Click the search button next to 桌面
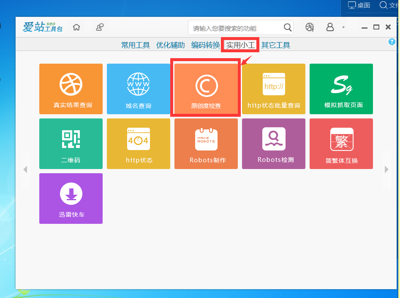This screenshot has width=400, height=298. coord(389,5)
